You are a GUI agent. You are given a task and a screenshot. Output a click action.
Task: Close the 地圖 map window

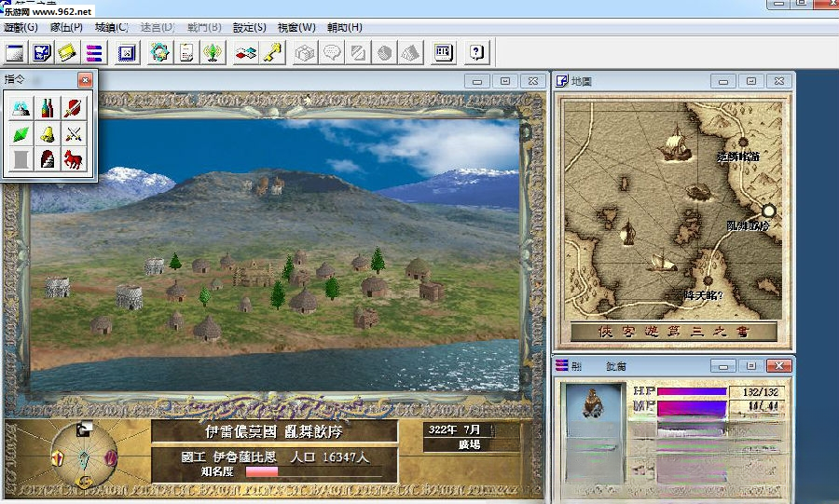(x=779, y=81)
